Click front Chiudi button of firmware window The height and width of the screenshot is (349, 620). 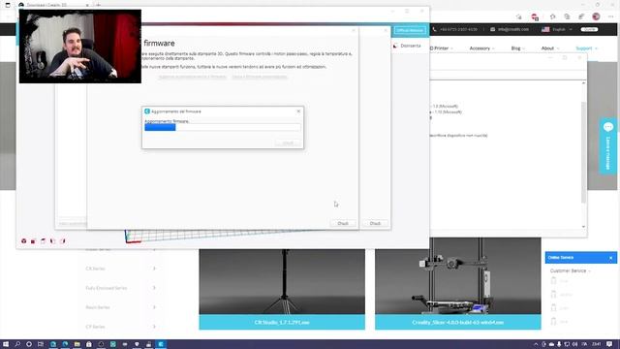coord(343,223)
